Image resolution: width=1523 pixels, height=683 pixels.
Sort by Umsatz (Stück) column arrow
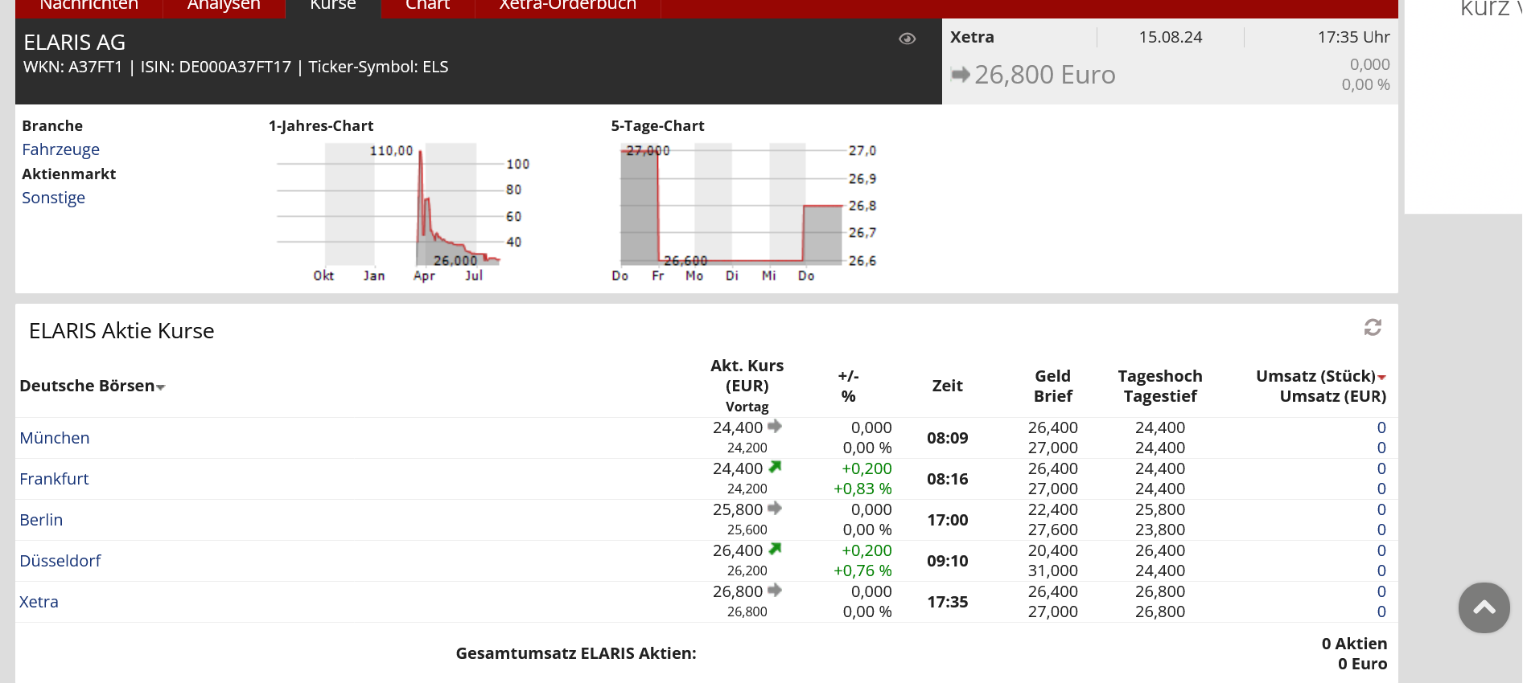pos(1381,377)
